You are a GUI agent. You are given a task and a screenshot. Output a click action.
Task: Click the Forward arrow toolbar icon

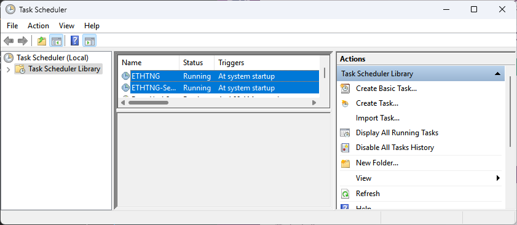coord(23,41)
